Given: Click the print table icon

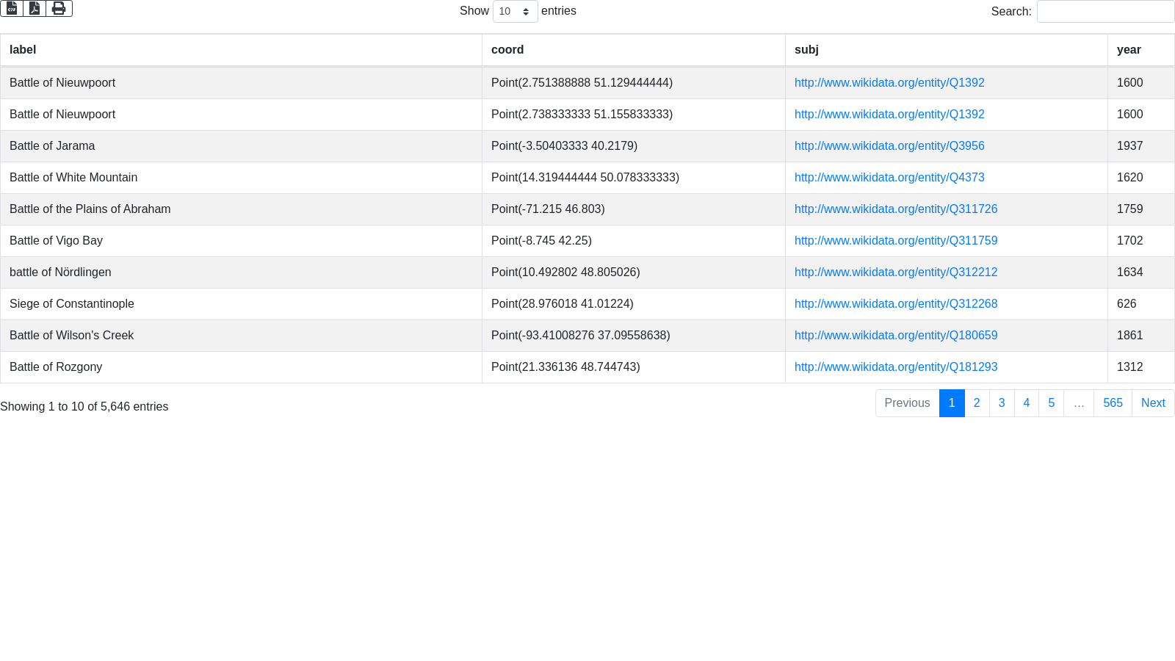Looking at the screenshot, I should click(59, 8).
